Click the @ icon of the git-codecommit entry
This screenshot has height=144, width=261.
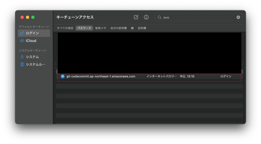click(x=63, y=77)
